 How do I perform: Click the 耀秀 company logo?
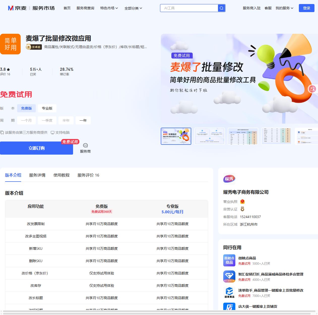point(229,179)
